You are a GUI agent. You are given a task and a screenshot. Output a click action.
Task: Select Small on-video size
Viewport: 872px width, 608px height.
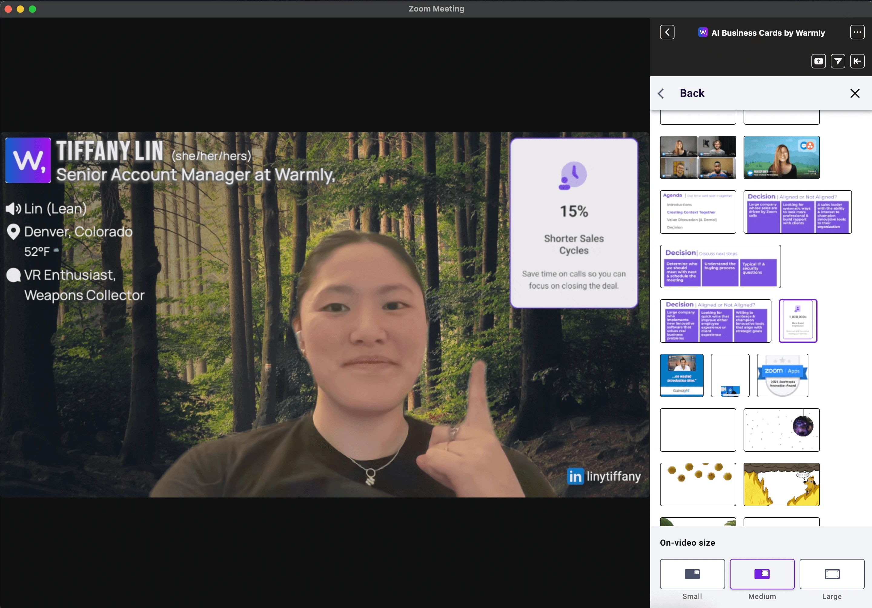coord(692,574)
